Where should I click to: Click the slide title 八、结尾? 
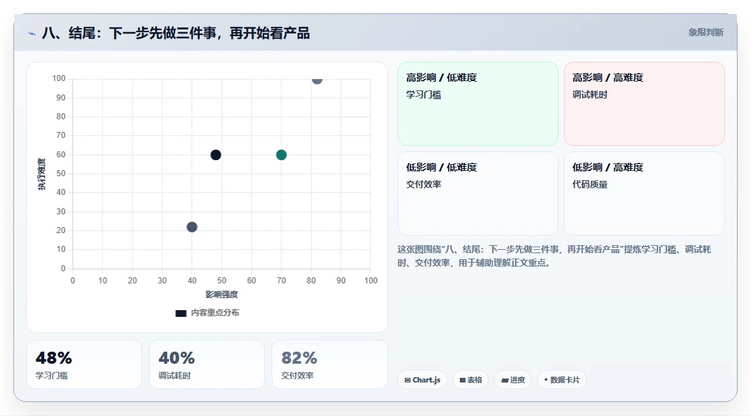tap(176, 33)
